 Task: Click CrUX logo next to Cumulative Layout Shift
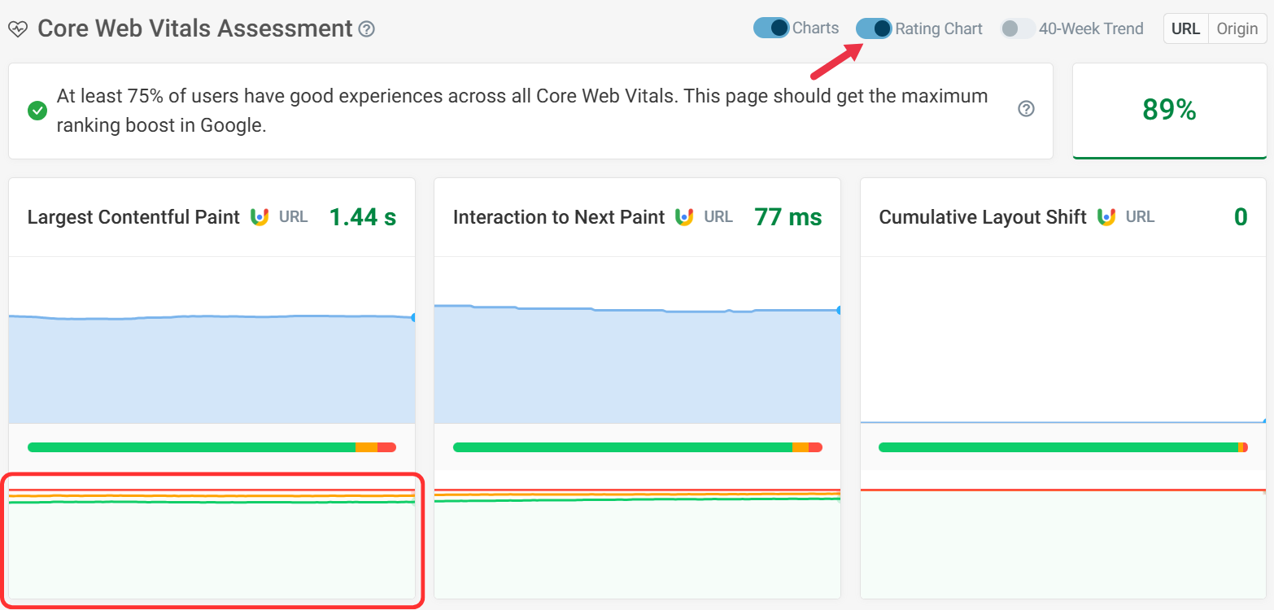point(1106,217)
